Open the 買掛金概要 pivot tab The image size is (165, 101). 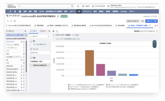(39, 25)
